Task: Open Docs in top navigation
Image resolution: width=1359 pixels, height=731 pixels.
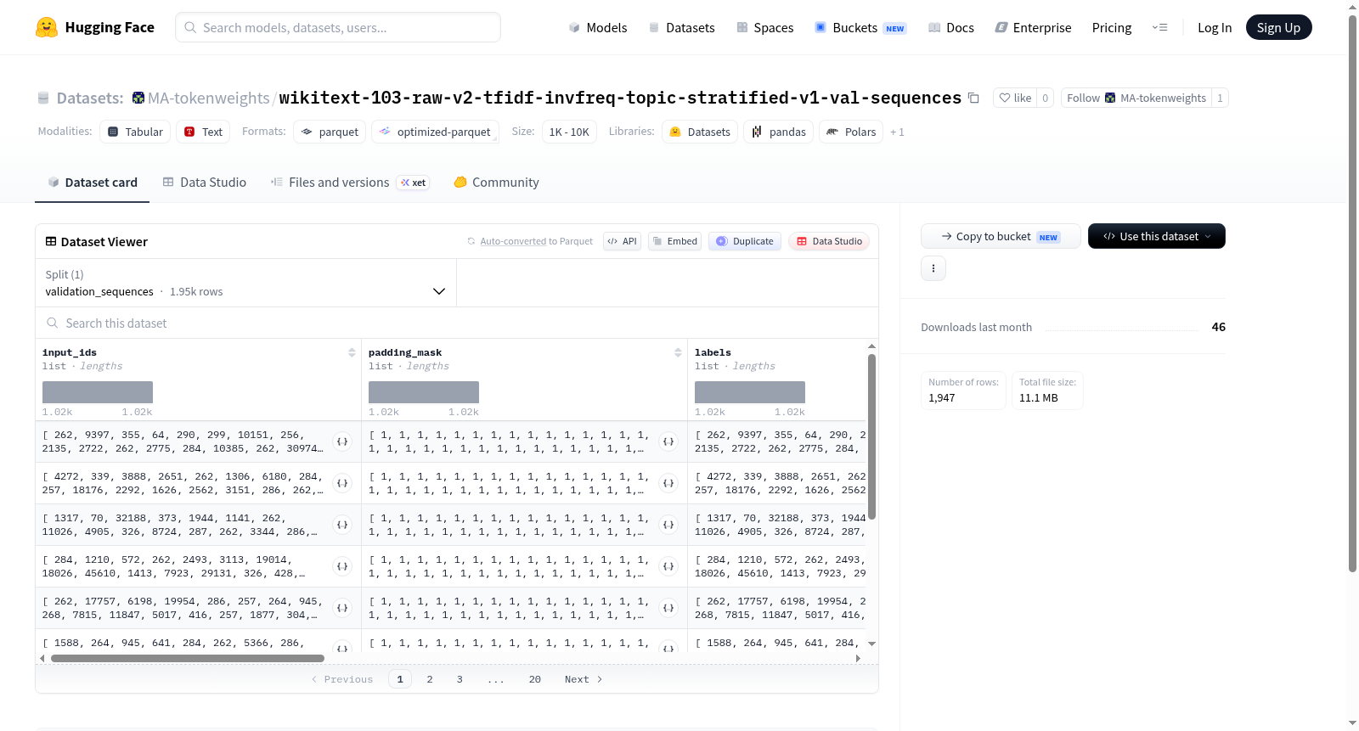Action: click(x=951, y=27)
